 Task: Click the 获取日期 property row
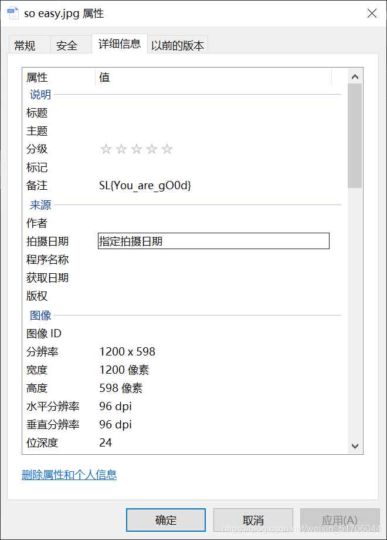point(184,277)
